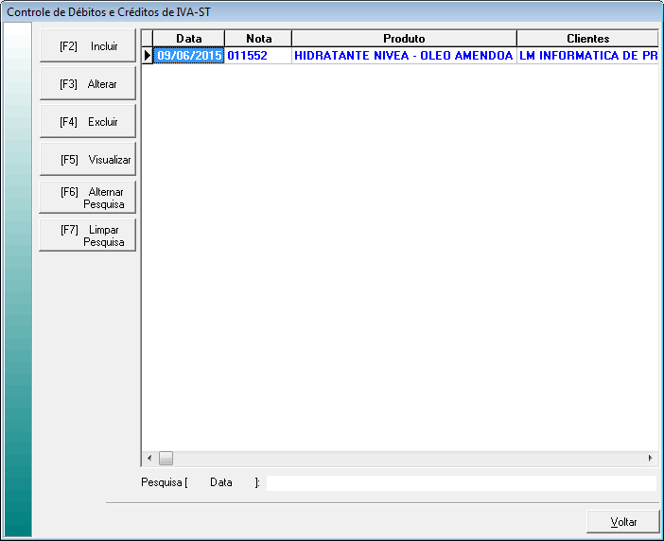
Task: Click the [F6] Alternar Pesquisa button
Action: pyautogui.click(x=88, y=198)
